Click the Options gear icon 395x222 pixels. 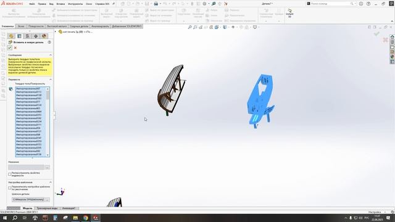(x=204, y=4)
